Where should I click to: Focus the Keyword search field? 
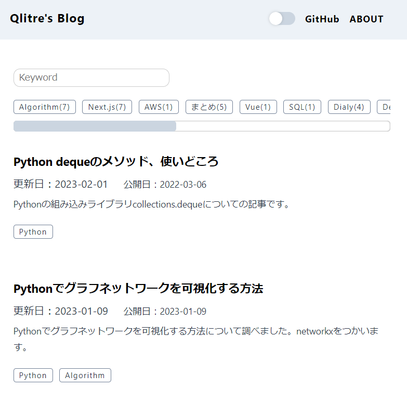(91, 77)
